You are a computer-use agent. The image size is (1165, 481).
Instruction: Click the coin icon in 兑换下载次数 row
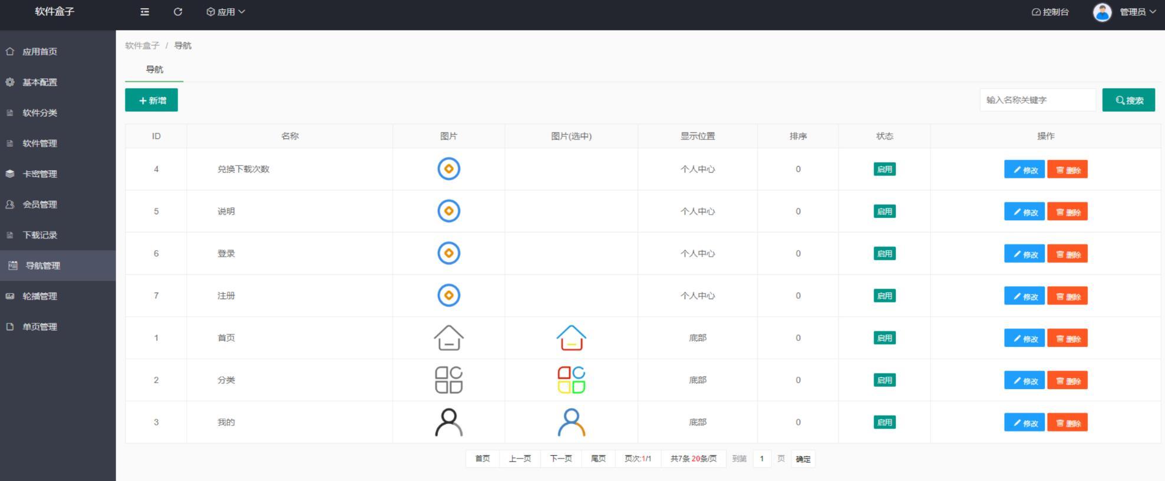(448, 169)
